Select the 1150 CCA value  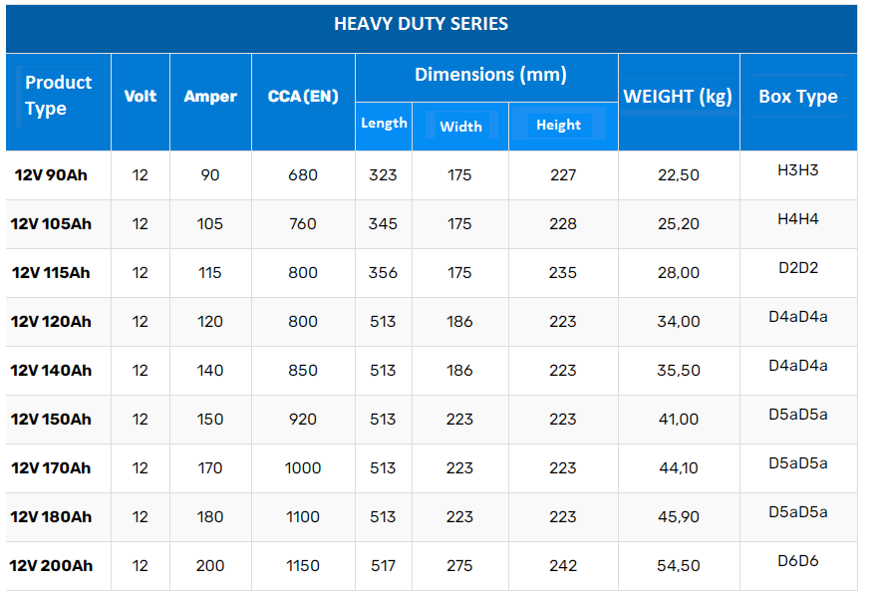[303, 566]
